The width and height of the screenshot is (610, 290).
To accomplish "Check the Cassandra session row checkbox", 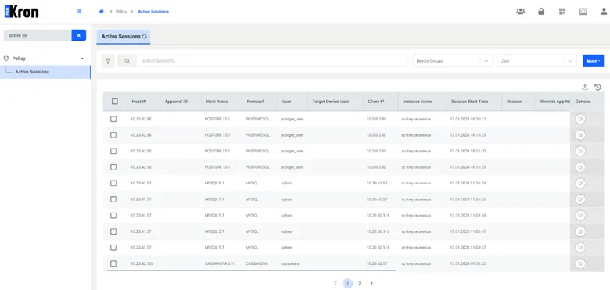I will (113, 263).
